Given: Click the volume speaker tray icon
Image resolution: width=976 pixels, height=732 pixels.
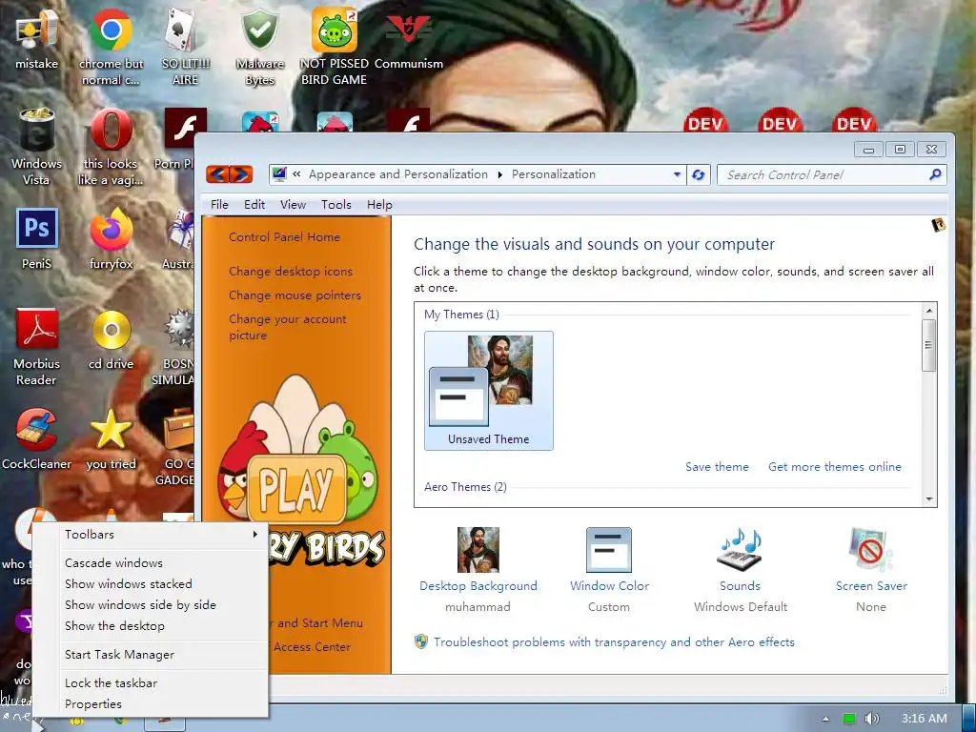Looking at the screenshot, I should pos(872,719).
